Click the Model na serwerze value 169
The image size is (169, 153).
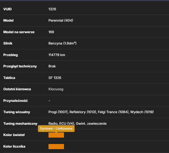[x=51, y=32]
